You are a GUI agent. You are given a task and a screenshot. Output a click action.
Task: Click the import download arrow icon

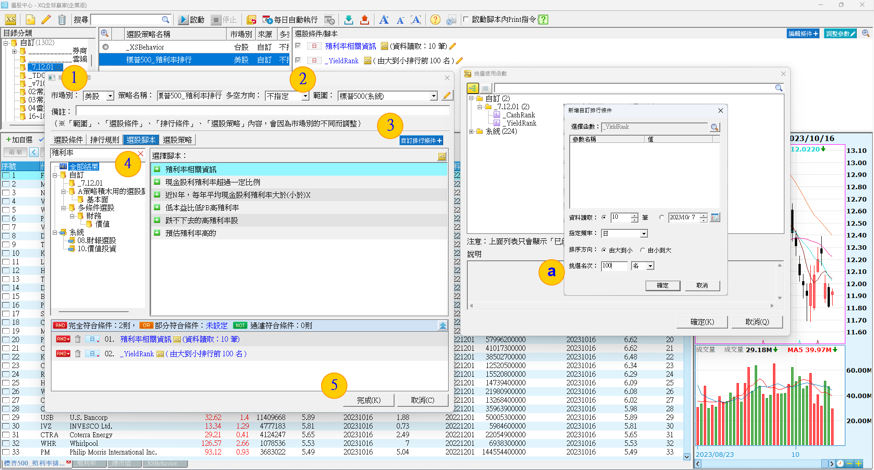[x=349, y=20]
